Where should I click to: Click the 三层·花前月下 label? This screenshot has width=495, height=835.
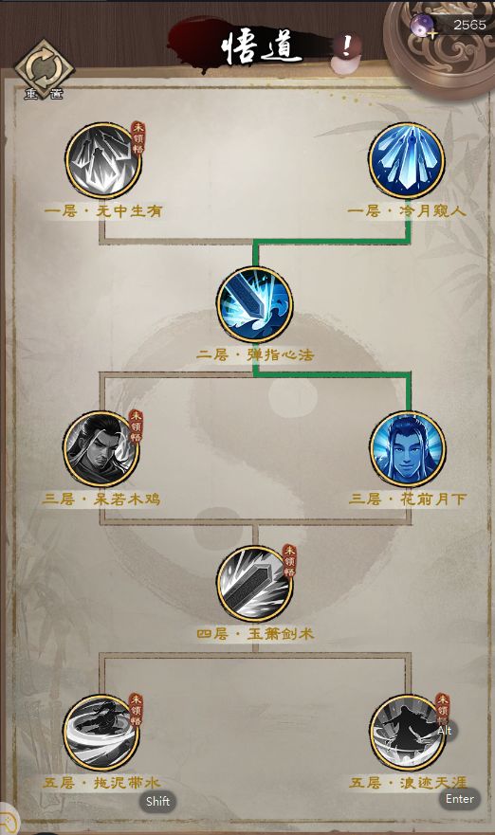click(408, 499)
